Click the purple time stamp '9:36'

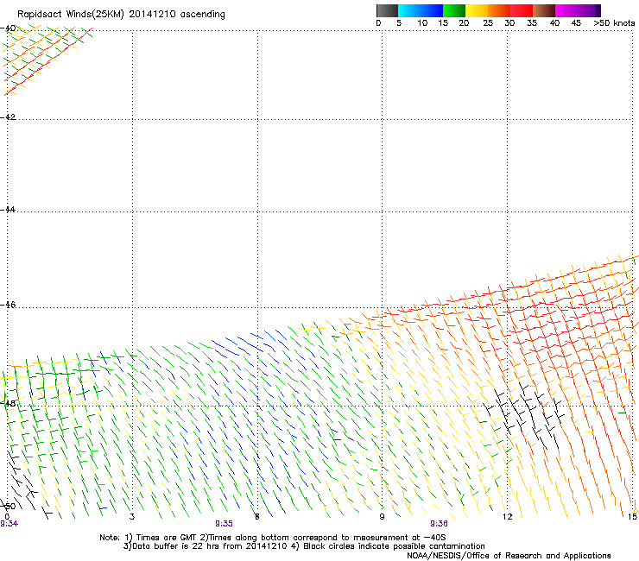pyautogui.click(x=439, y=524)
